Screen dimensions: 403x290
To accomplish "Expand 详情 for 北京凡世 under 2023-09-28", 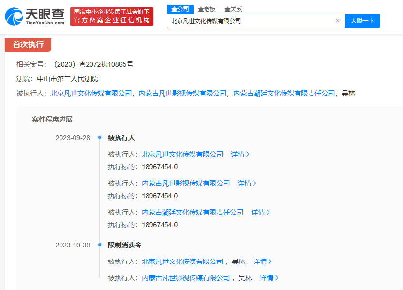I will [x=240, y=154].
